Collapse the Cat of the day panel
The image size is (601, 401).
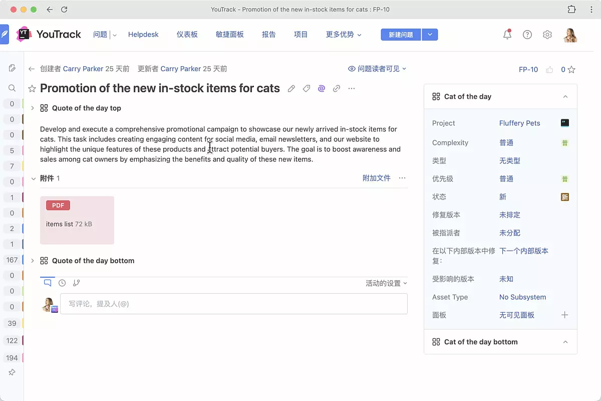(565, 97)
